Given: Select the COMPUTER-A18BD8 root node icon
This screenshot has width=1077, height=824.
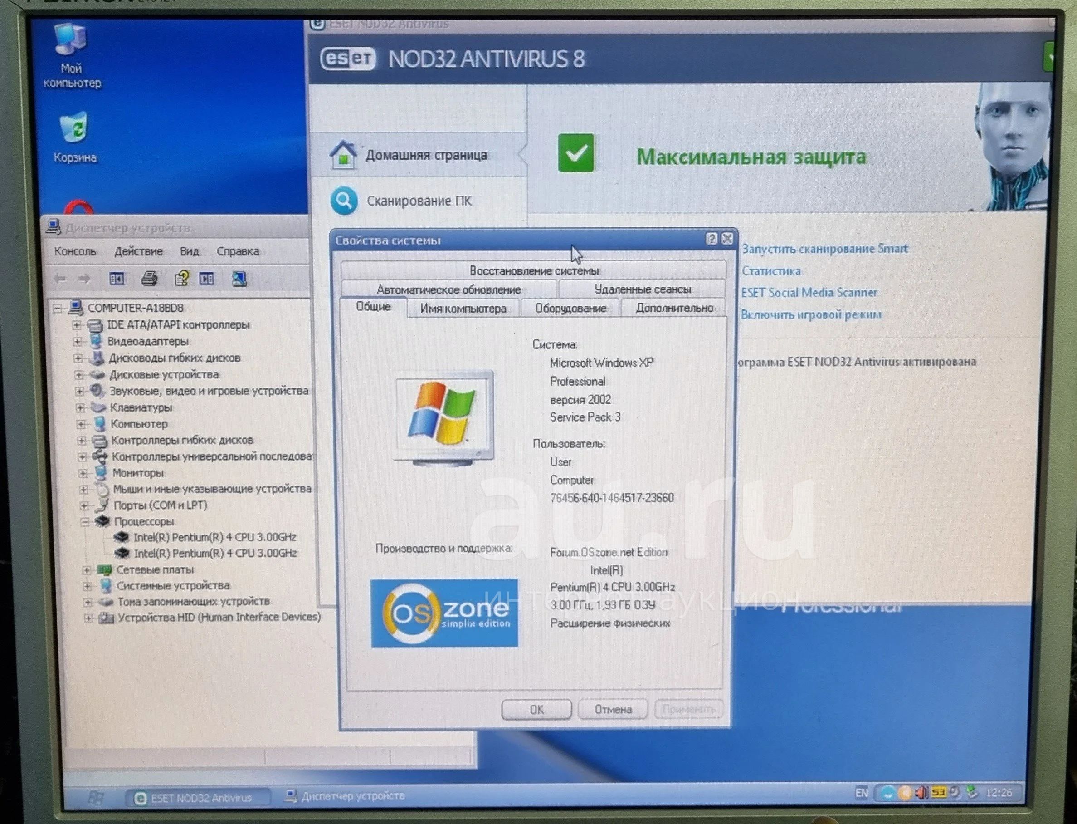Looking at the screenshot, I should 75,308.
